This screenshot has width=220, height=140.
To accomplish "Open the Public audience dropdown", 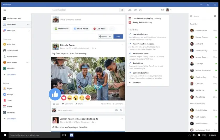I will (105, 37).
